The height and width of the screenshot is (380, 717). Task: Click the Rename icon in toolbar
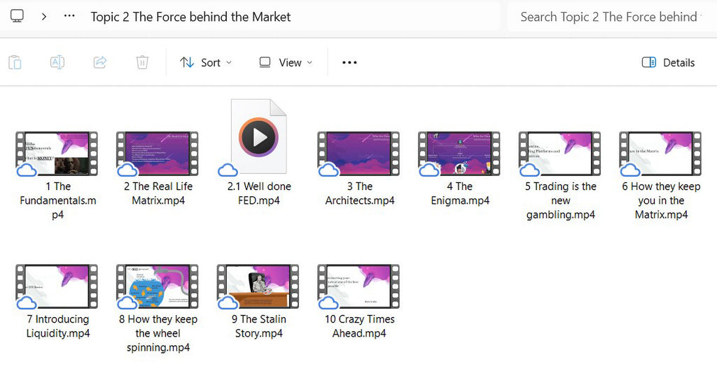tap(57, 62)
